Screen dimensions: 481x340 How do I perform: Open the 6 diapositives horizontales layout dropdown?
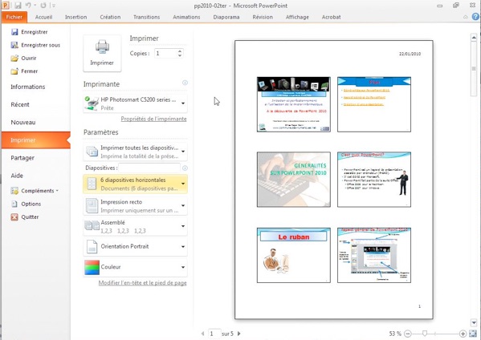pos(135,184)
